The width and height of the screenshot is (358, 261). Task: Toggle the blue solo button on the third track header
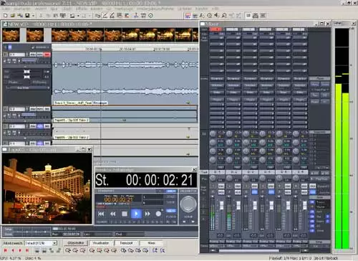(40, 126)
